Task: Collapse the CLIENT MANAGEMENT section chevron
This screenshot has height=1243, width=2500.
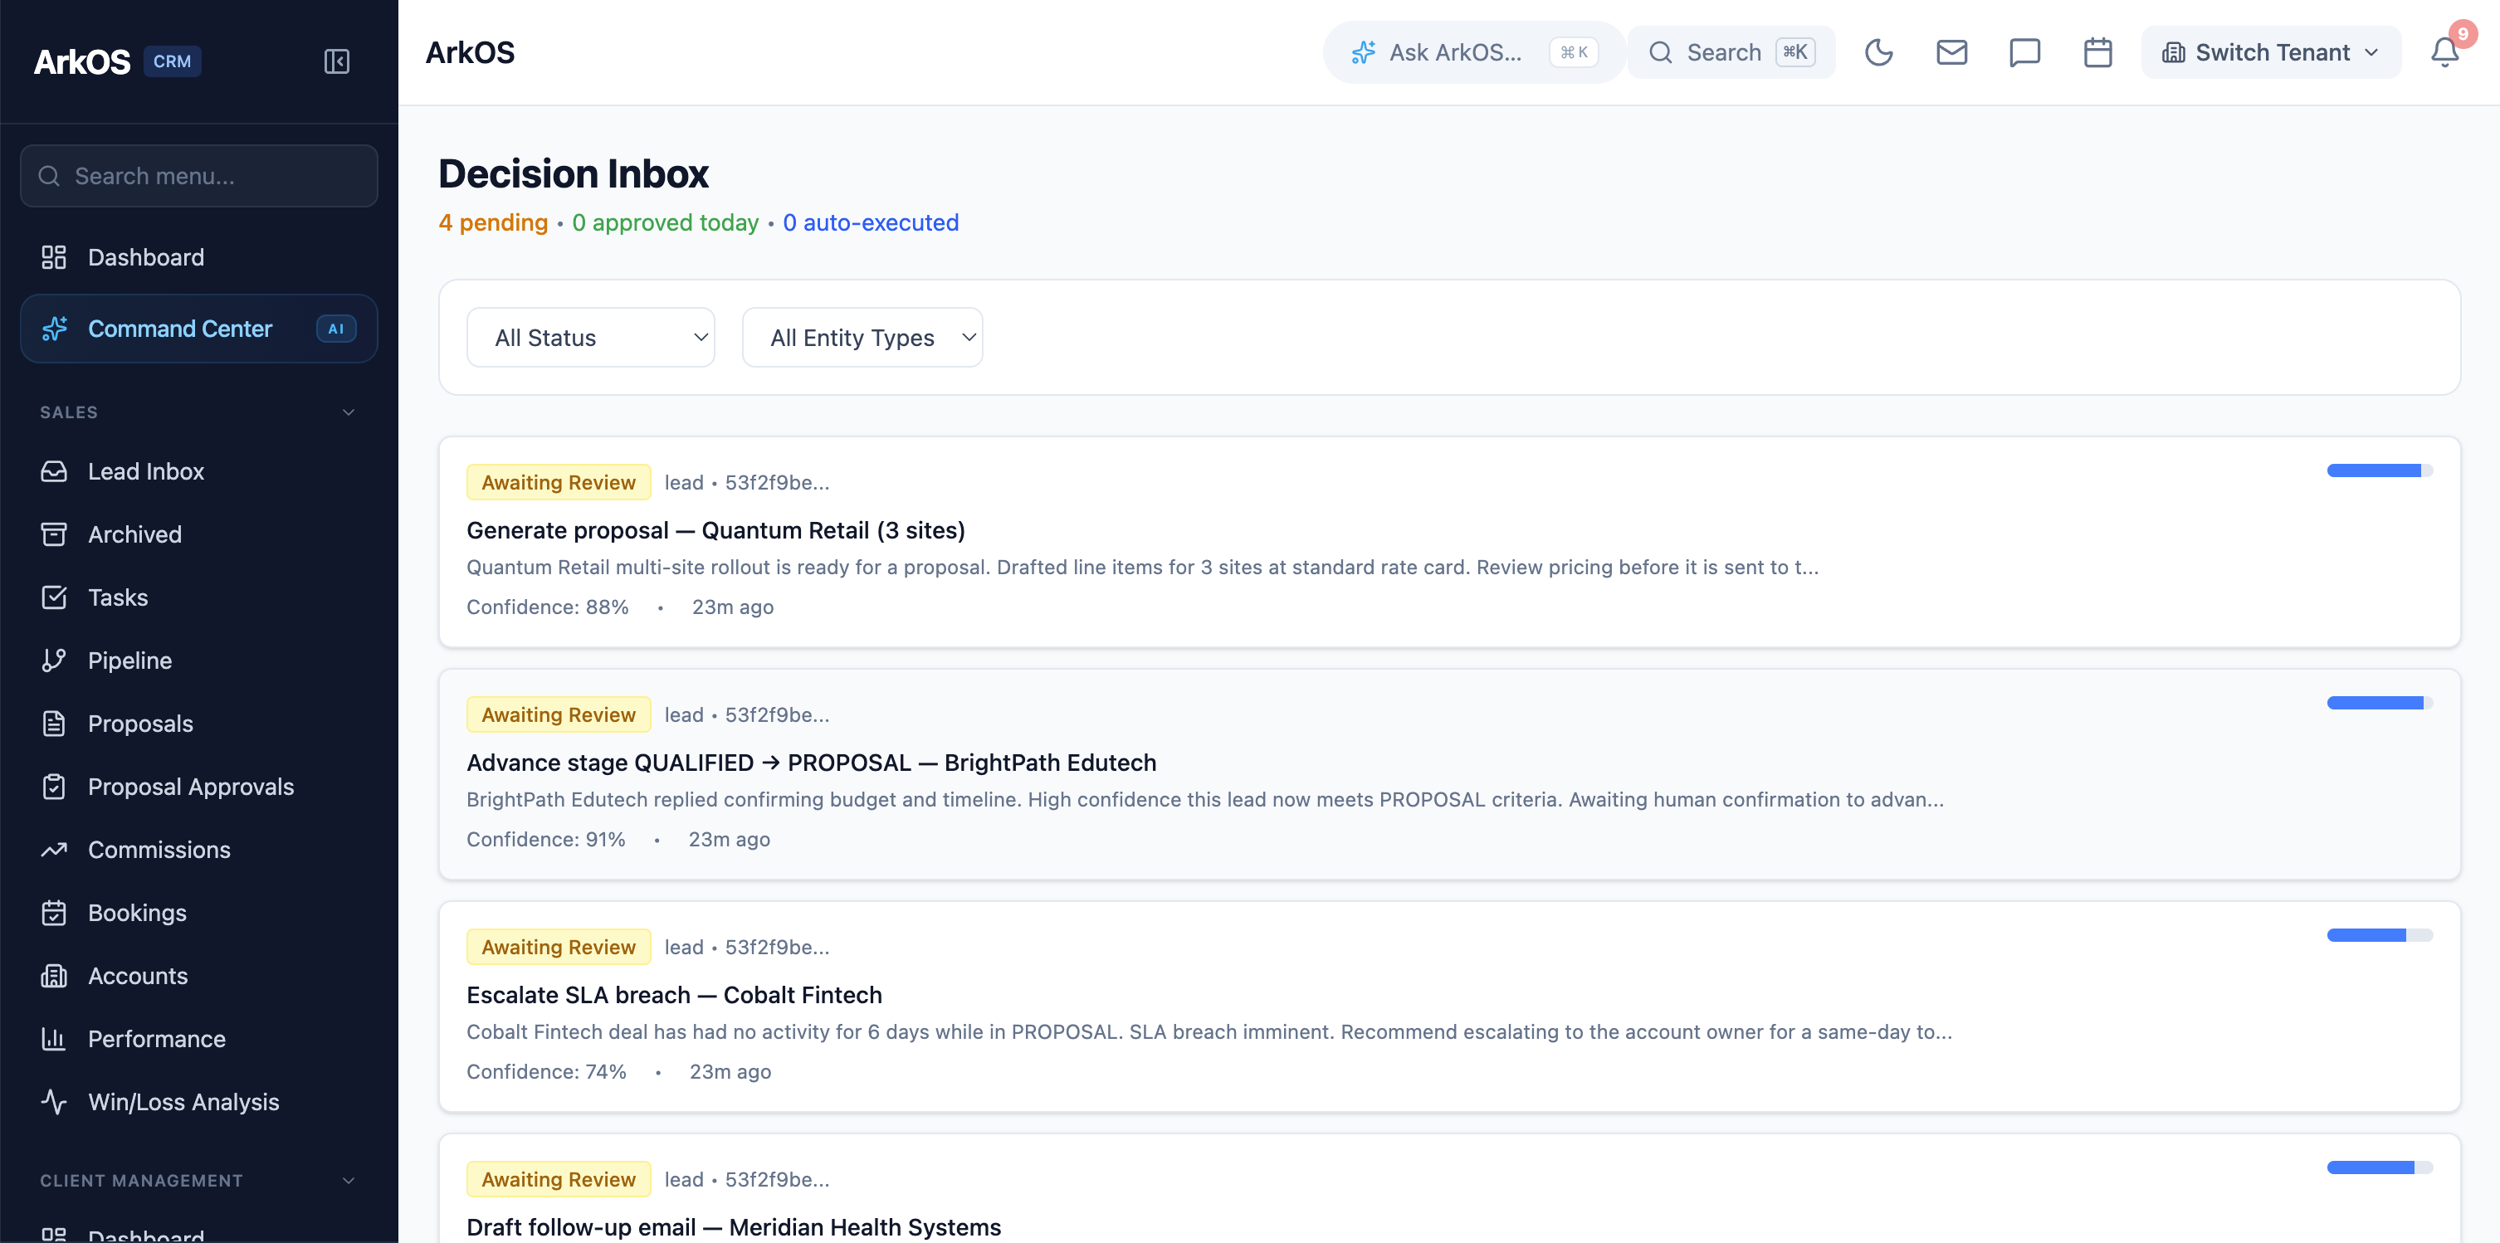Action: tap(349, 1181)
